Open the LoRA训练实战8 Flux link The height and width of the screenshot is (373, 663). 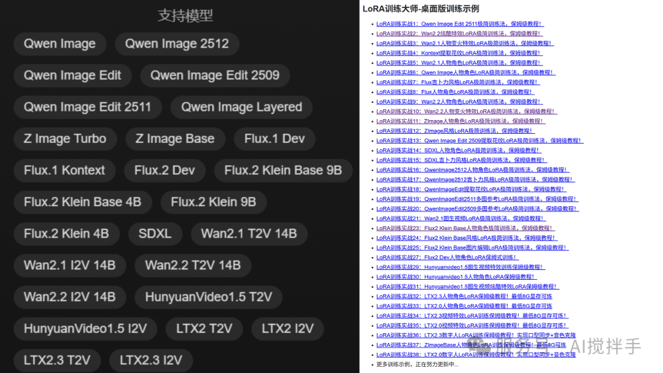tap(456, 92)
